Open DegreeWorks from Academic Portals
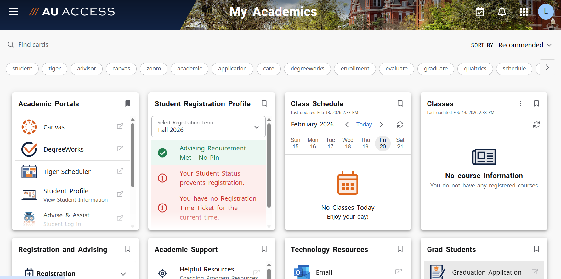The width and height of the screenshot is (561, 279). pos(63,149)
